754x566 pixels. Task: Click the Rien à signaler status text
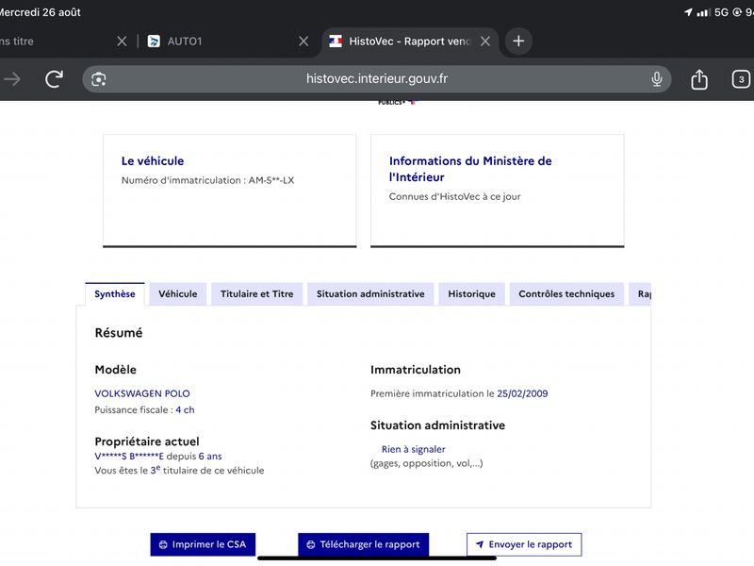(x=414, y=449)
